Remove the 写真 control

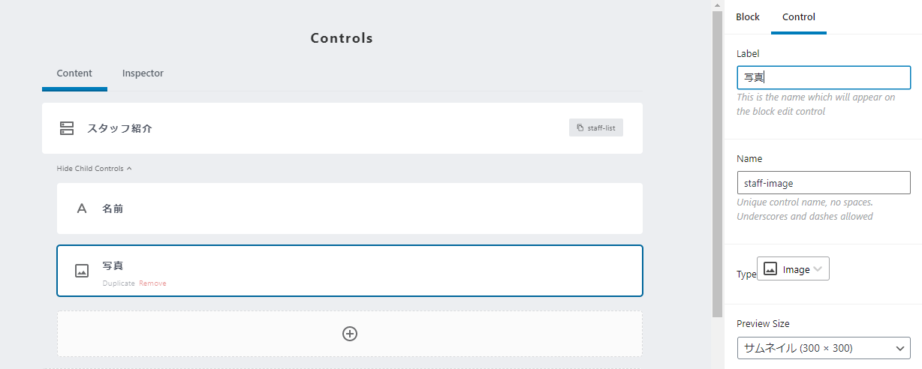click(x=152, y=283)
